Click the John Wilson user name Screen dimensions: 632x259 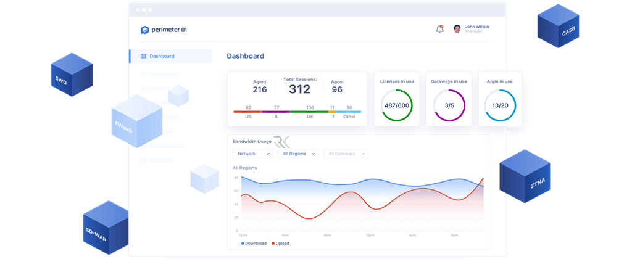pos(476,27)
